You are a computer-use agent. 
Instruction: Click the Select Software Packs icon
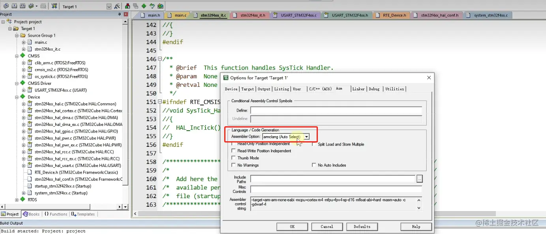click(x=152, y=6)
